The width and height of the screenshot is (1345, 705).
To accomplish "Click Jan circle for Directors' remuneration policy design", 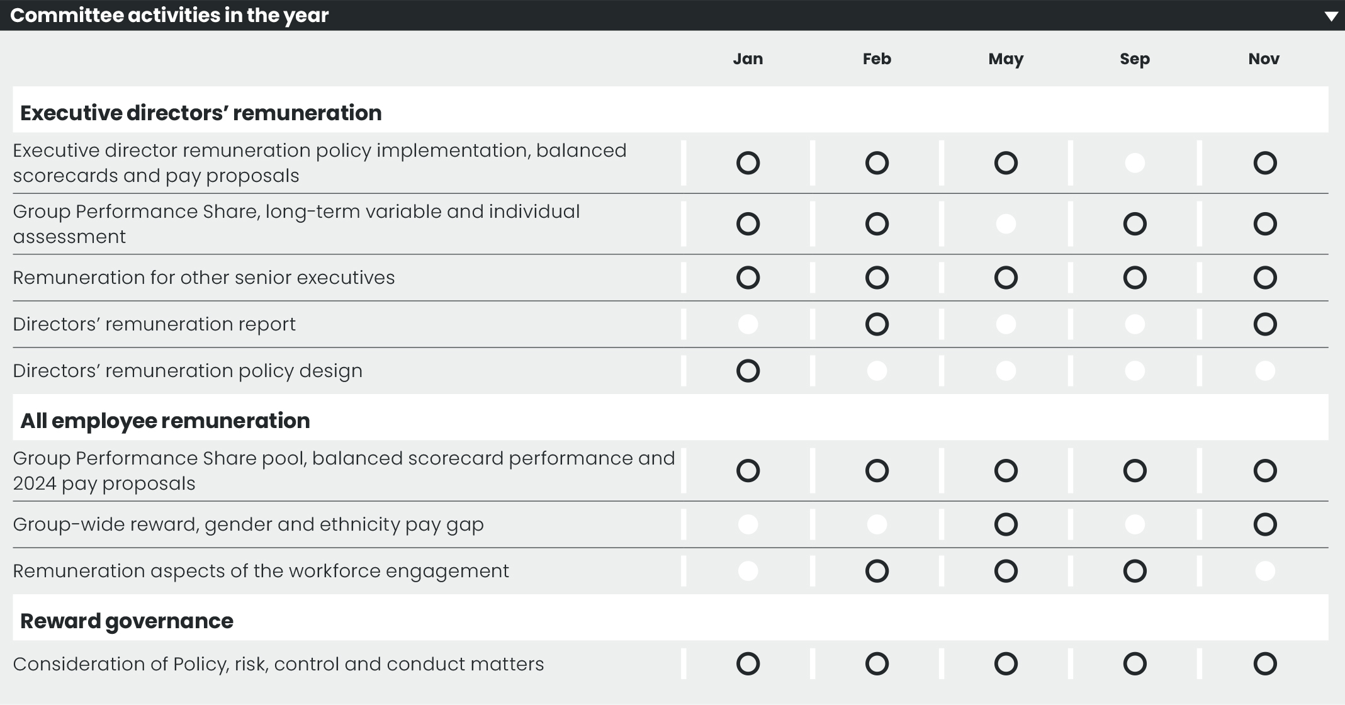I will [x=748, y=371].
